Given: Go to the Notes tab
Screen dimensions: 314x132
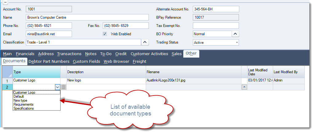Looking at the screenshot, I should (91, 54).
